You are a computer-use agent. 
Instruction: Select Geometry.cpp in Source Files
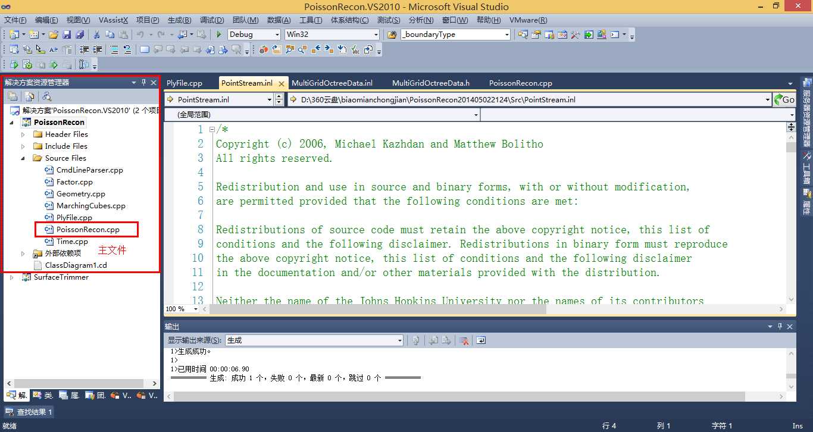click(81, 194)
